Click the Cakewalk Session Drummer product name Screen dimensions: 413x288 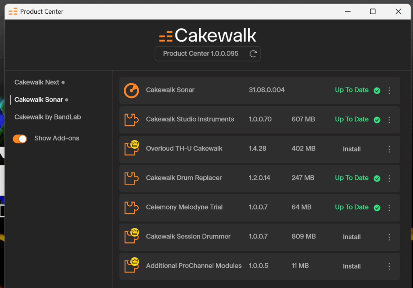coord(188,236)
